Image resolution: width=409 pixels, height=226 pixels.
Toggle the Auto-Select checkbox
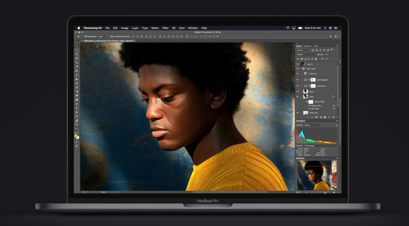pos(85,36)
